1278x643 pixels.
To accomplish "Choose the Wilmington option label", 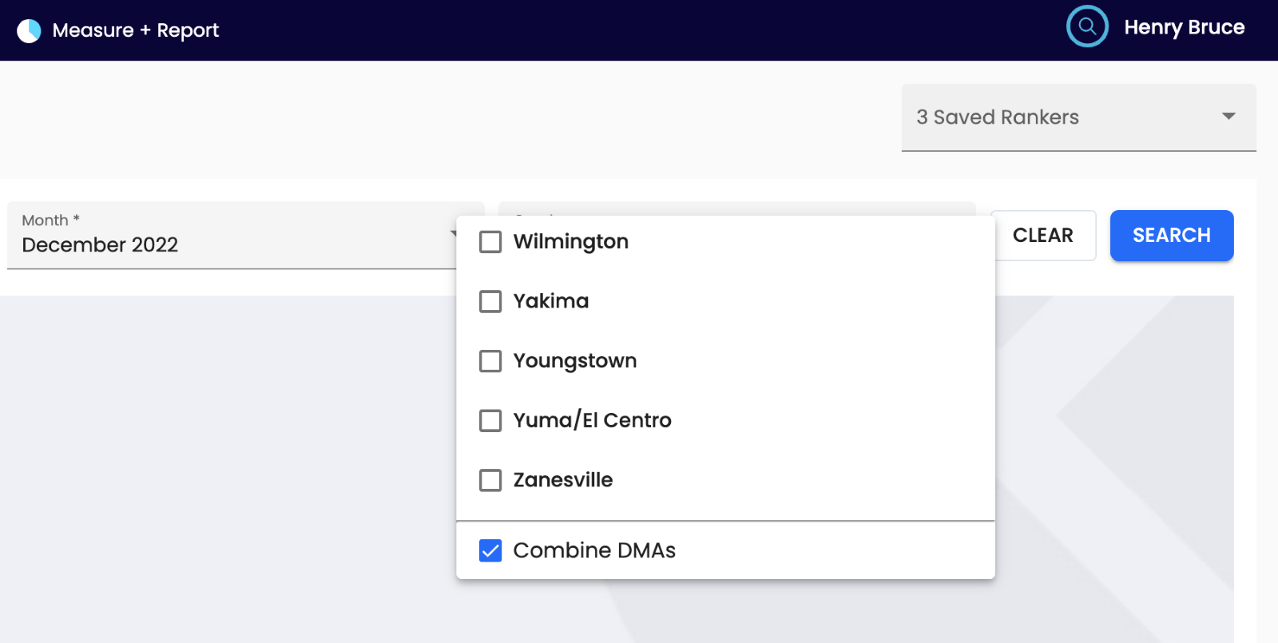I will 570,242.
